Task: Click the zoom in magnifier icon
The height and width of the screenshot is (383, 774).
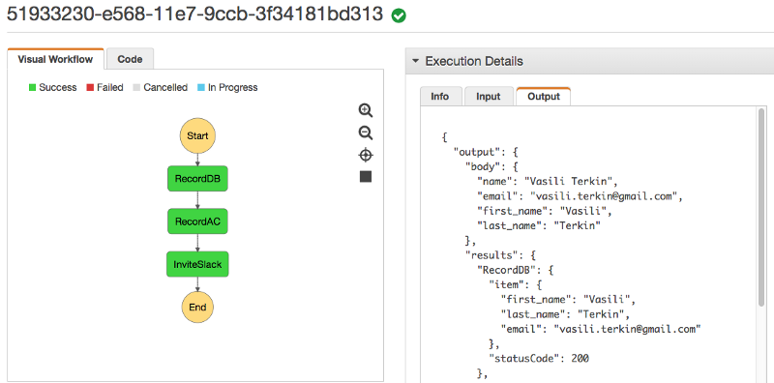Action: tap(366, 110)
